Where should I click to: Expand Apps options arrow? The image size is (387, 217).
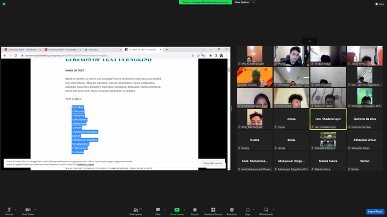[x=253, y=210]
